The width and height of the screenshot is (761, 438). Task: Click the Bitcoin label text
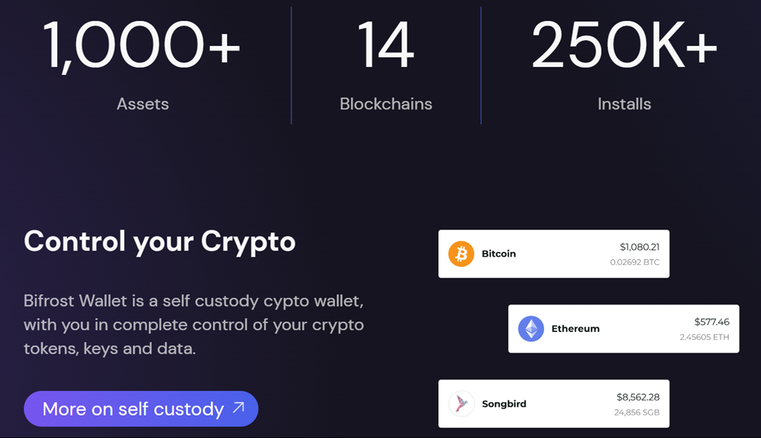497,254
